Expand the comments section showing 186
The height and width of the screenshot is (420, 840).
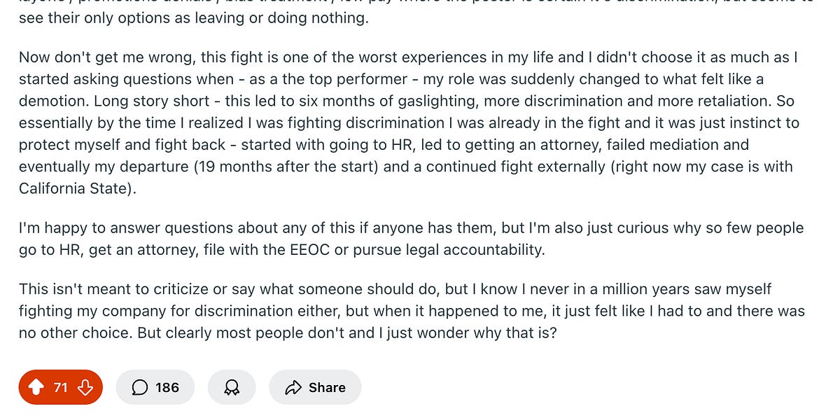(155, 387)
